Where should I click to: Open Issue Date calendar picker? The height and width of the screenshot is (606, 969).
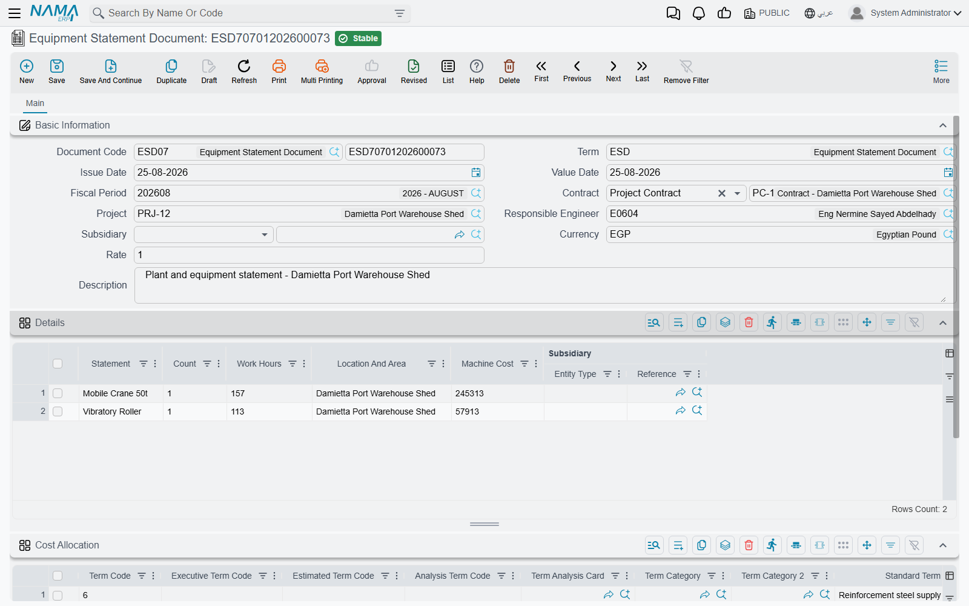[476, 173]
